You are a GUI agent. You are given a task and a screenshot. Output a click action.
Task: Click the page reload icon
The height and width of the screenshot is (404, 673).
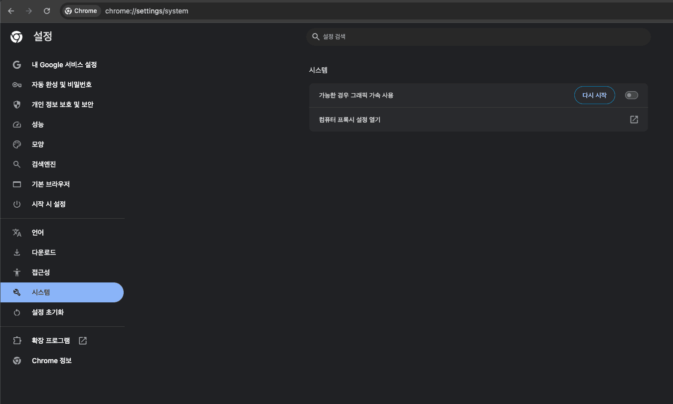click(47, 11)
